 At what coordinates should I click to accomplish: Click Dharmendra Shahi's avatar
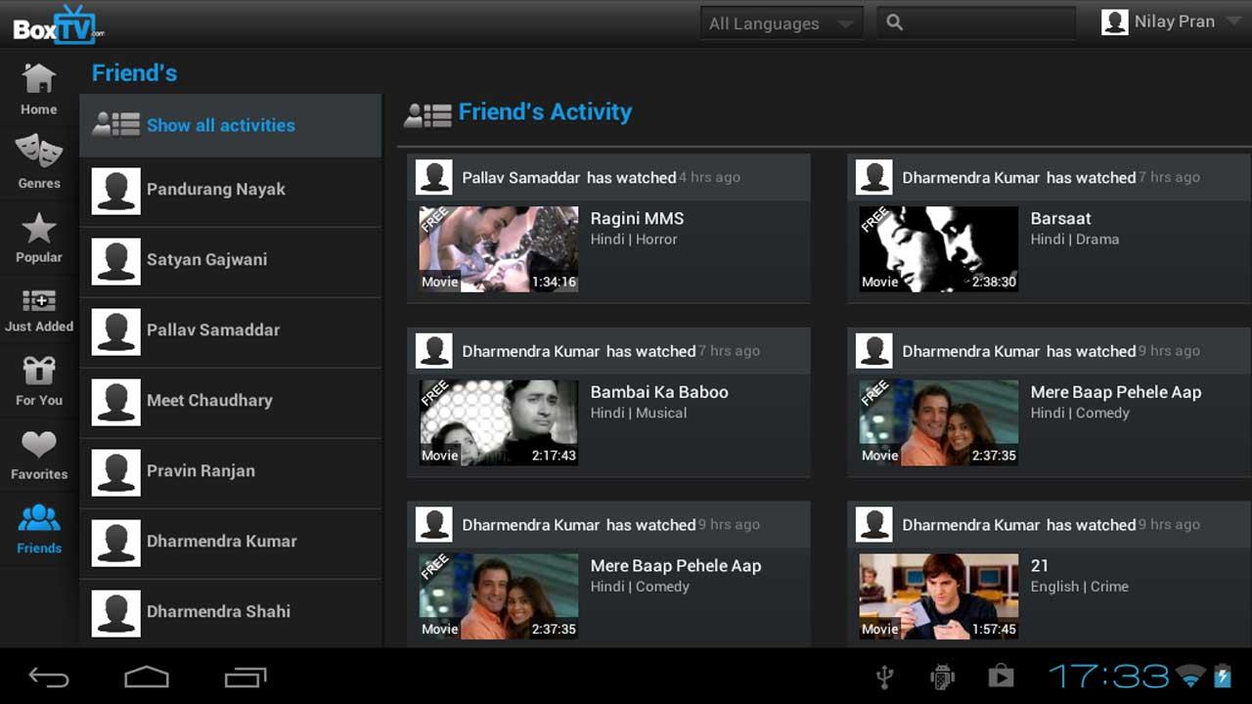coord(116,613)
